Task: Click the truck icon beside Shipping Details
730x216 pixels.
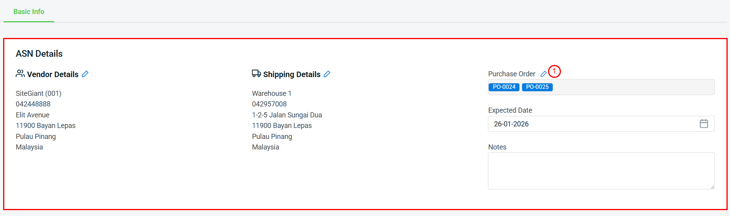Action: point(256,74)
